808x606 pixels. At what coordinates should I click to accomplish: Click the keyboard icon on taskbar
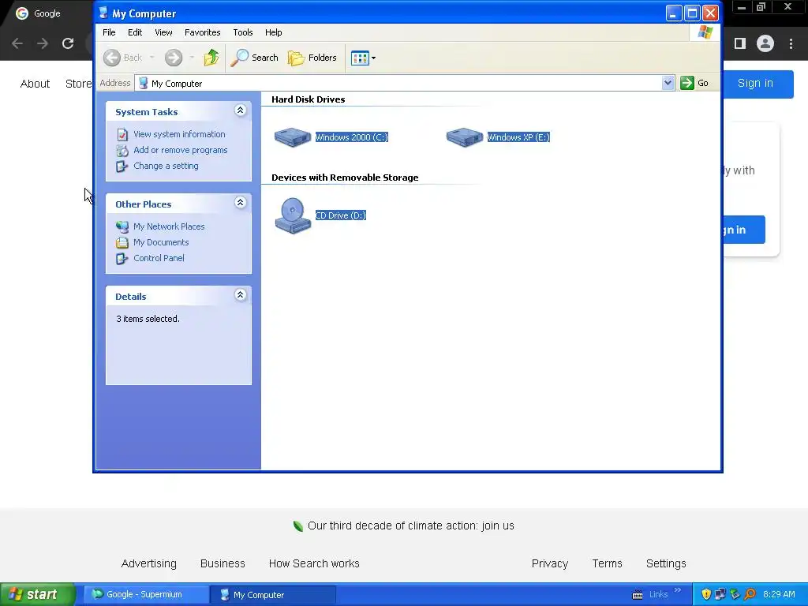(638, 595)
